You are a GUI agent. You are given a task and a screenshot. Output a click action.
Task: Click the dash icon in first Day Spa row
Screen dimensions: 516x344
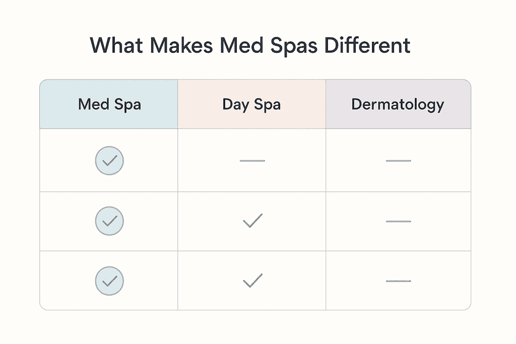[x=252, y=161]
